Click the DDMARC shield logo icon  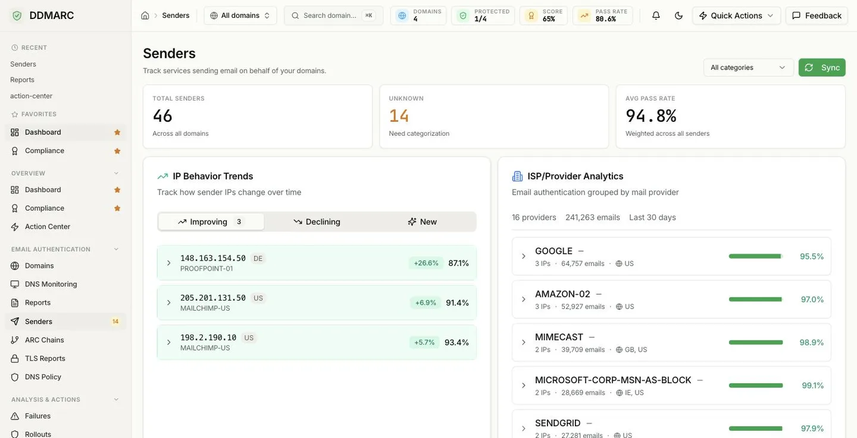(x=17, y=15)
